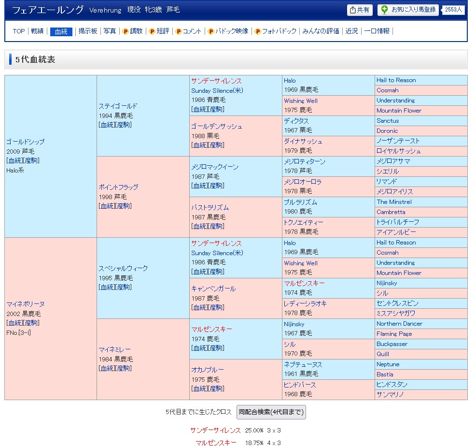Open the ネプテューヌス ancestor link
Viewport: 476px width, 446px height.
click(x=303, y=364)
